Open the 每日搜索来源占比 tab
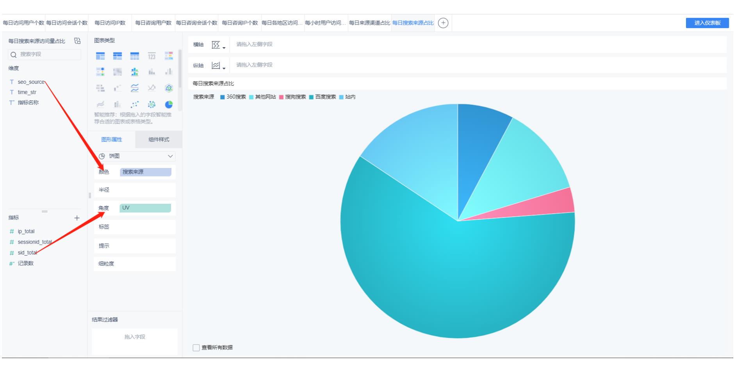Viewport: 743px width, 369px height. coord(413,23)
